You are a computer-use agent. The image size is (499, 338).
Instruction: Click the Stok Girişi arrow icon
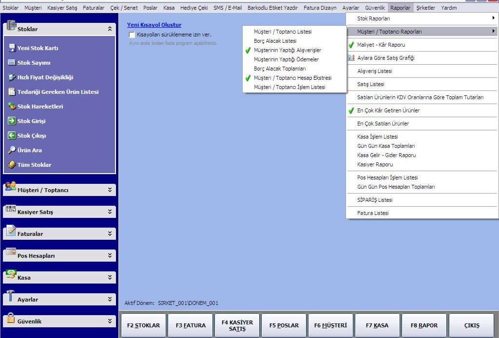pos(12,121)
